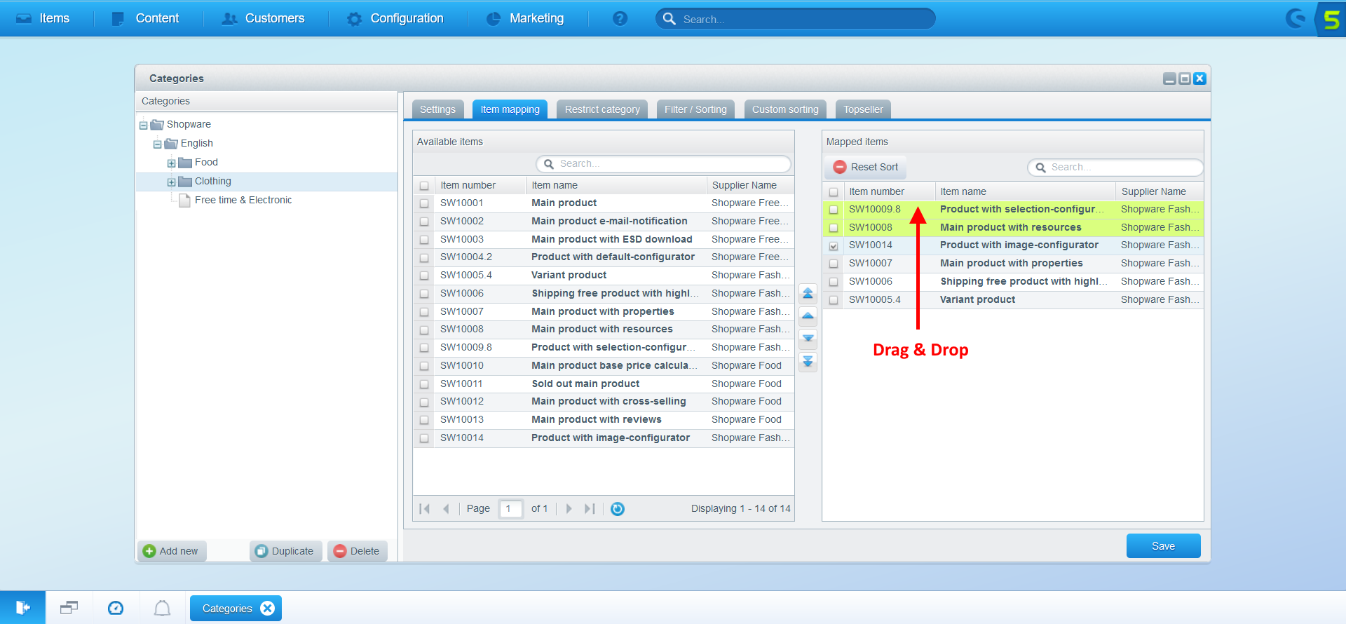Save the category mapping
This screenshot has height=624, width=1346.
(x=1163, y=546)
